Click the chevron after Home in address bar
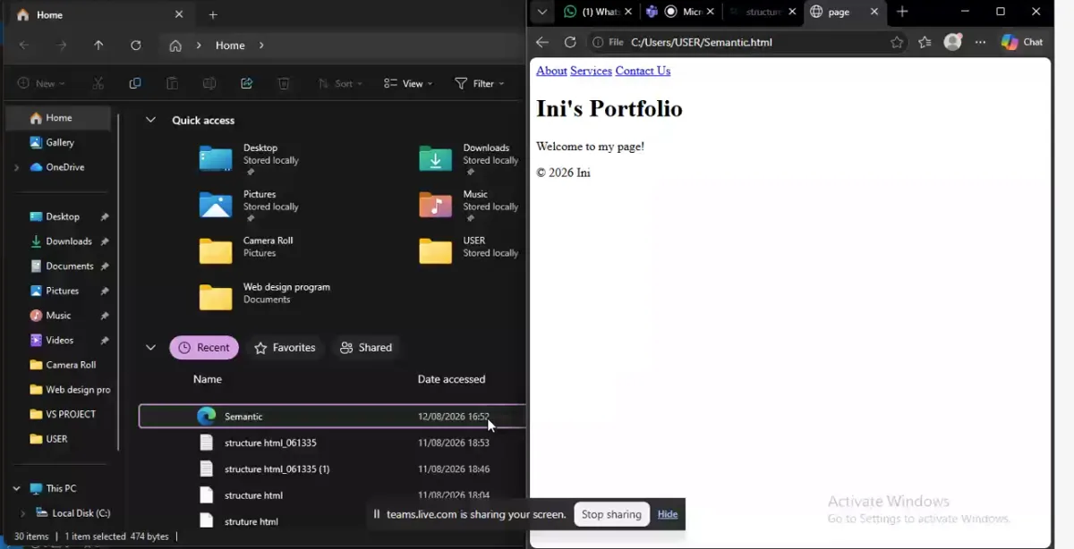 coord(261,46)
